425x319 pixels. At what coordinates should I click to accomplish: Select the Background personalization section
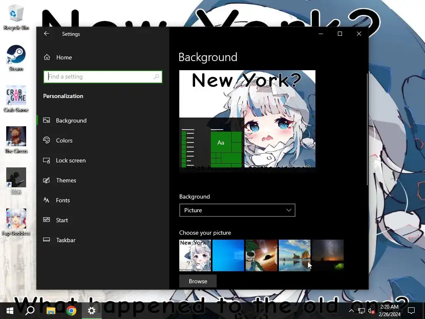click(x=103, y=120)
